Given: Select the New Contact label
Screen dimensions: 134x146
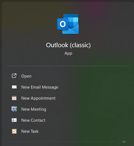Looking at the screenshot, I should pos(33,120).
